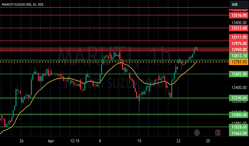Screen dimensions: 249x146
Task: Click the '26' date label on time axis
Action: [x=21, y=141]
